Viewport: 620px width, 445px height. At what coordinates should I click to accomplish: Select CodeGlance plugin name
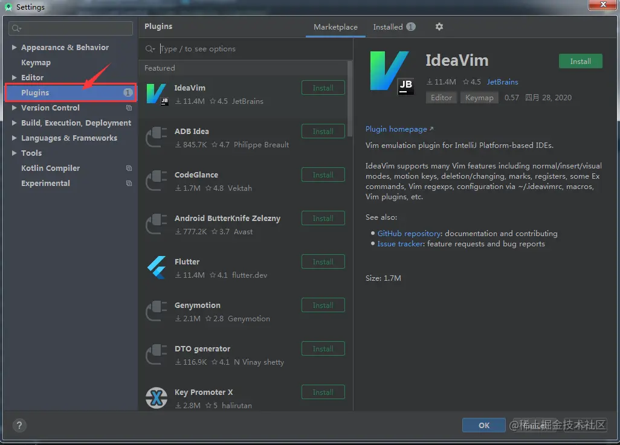click(x=196, y=174)
